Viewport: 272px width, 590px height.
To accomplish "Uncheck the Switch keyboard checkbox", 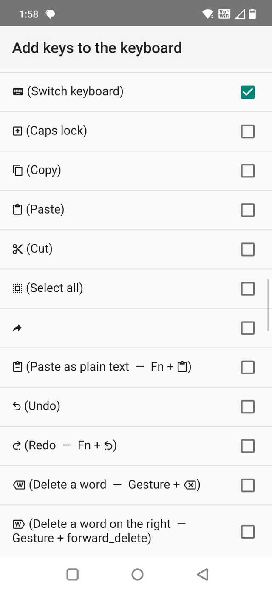I will coord(248,92).
